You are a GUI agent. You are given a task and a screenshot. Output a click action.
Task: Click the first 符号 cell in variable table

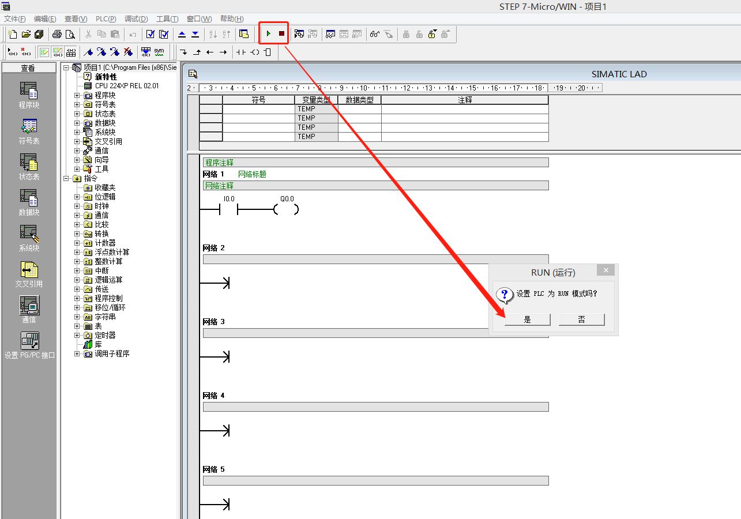tap(258, 109)
